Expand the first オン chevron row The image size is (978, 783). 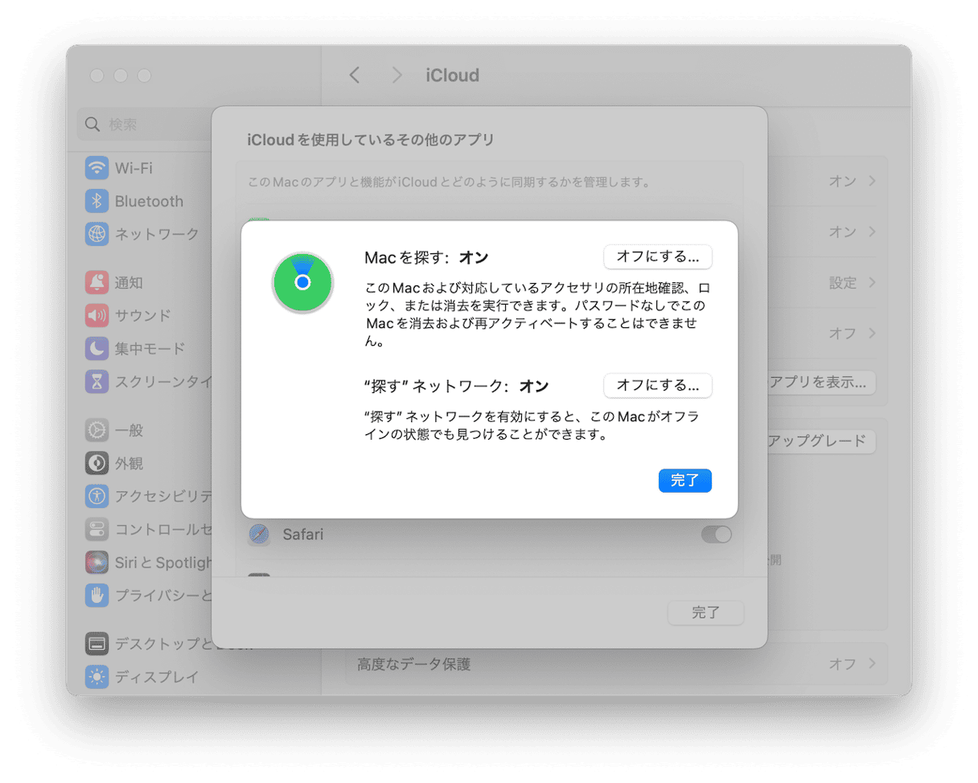pyautogui.click(x=853, y=182)
